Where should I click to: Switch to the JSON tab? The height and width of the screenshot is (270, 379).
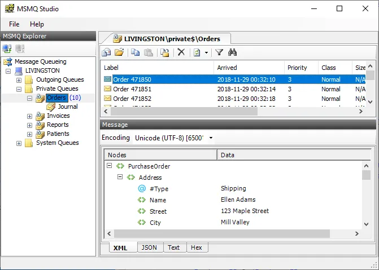(x=149, y=247)
